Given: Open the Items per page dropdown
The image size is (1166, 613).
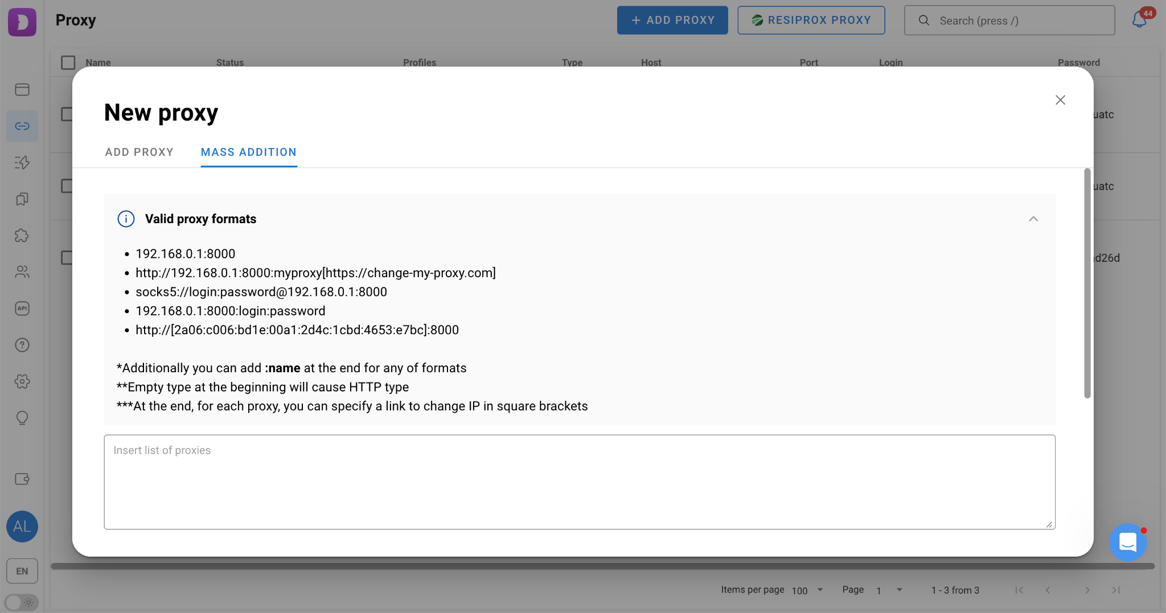Looking at the screenshot, I should click(x=807, y=590).
